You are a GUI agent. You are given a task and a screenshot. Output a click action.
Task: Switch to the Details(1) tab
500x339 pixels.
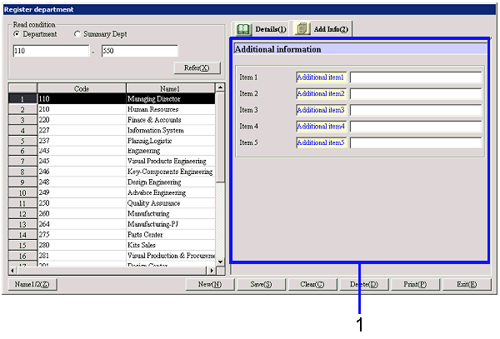[261, 29]
